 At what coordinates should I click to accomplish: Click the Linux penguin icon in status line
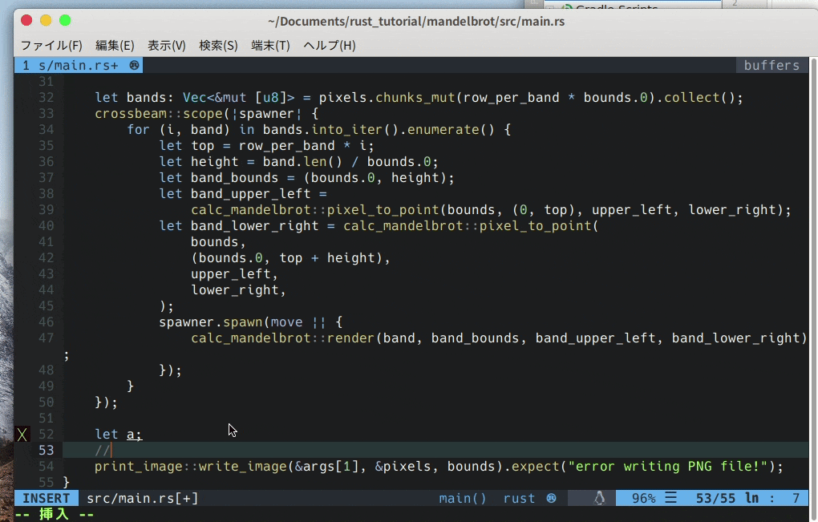click(x=599, y=498)
